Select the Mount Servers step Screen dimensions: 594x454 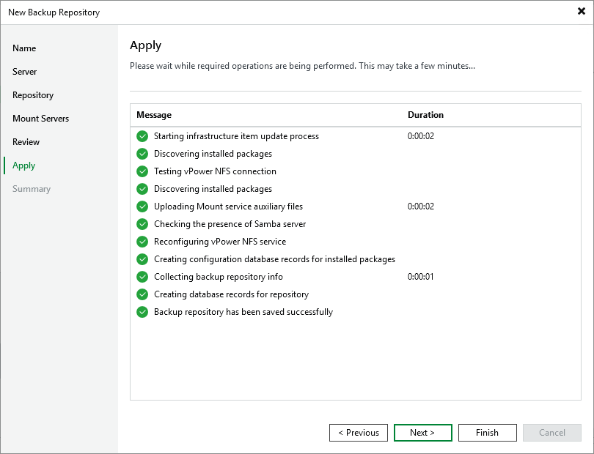pyautogui.click(x=40, y=119)
